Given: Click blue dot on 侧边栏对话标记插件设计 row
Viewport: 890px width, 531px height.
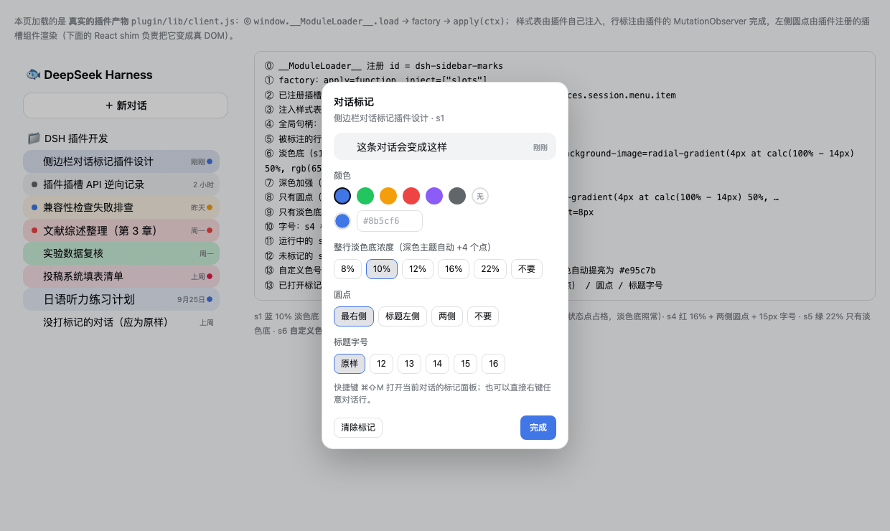Looking at the screenshot, I should 210,161.
